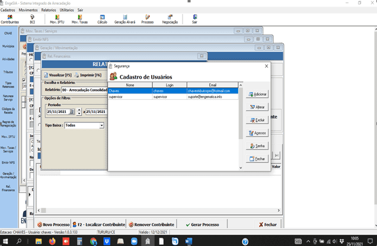Click the Contribuintes toolbar icon
This screenshot has width=377, height=246.
pos(9,19)
